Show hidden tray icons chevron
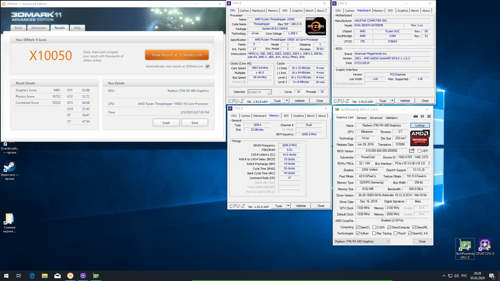Viewport: 500px width, 281px height. (444, 276)
